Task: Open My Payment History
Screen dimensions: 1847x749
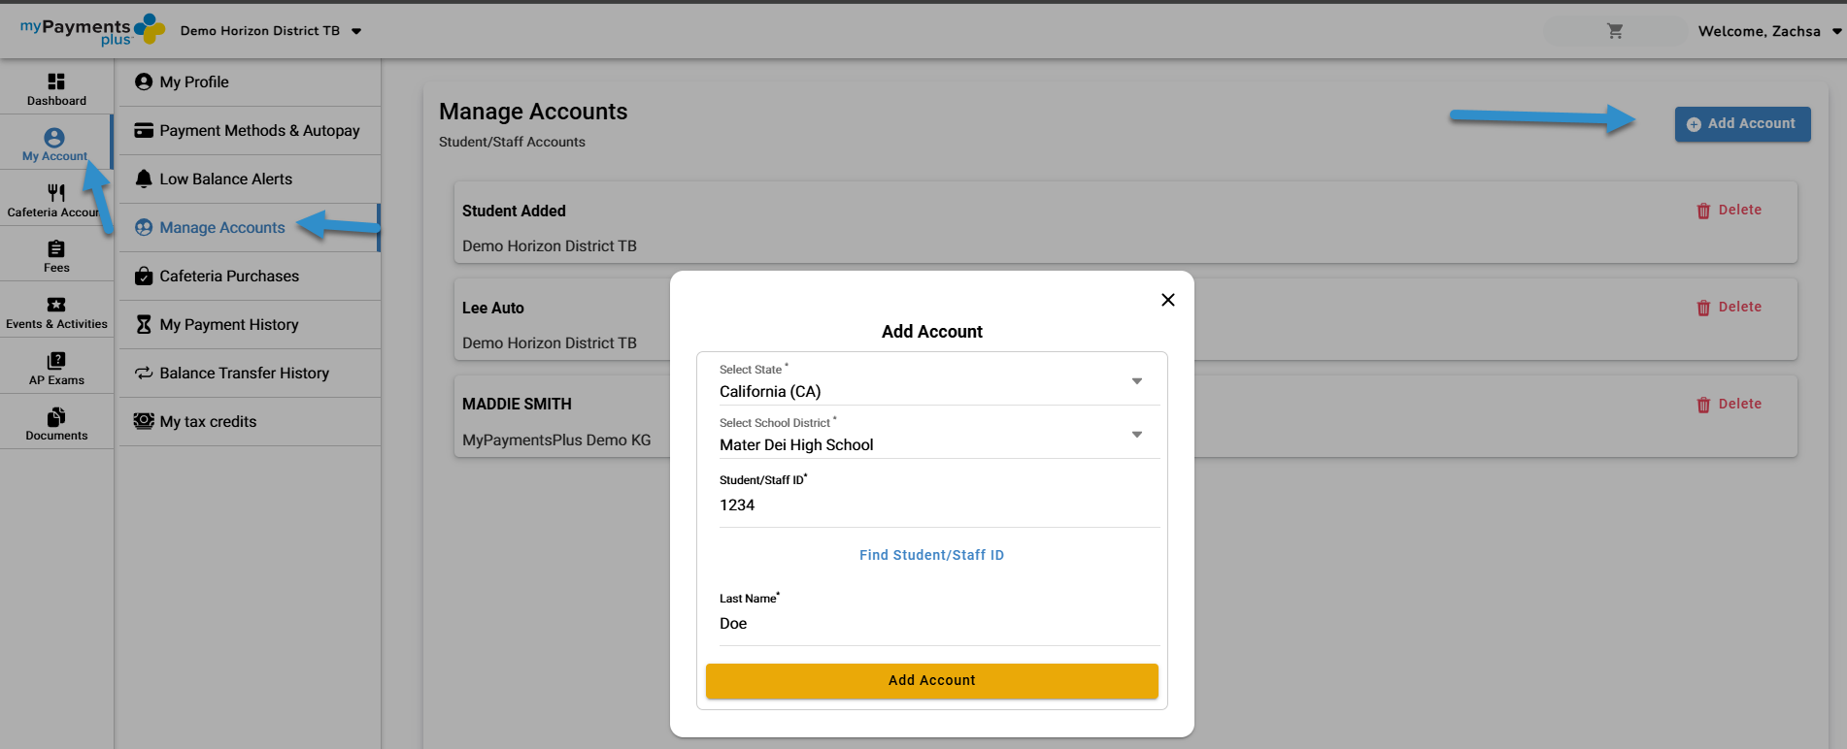Action: [228, 325]
